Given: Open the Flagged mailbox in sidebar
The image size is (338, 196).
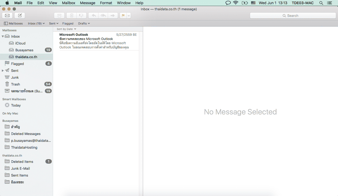Looking at the screenshot, I should pyautogui.click(x=26, y=64).
